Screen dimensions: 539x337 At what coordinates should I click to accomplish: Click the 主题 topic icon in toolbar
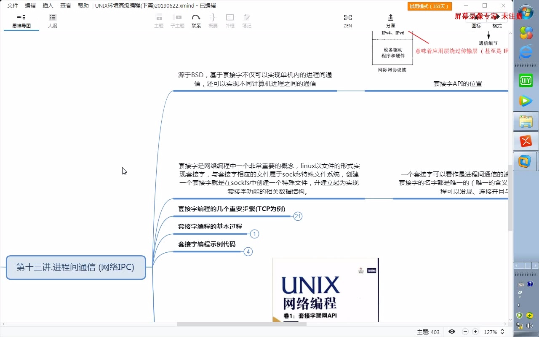[159, 19]
